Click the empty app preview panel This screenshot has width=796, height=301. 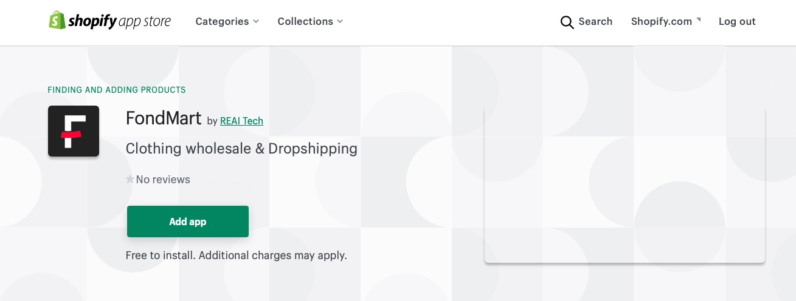[624, 185]
